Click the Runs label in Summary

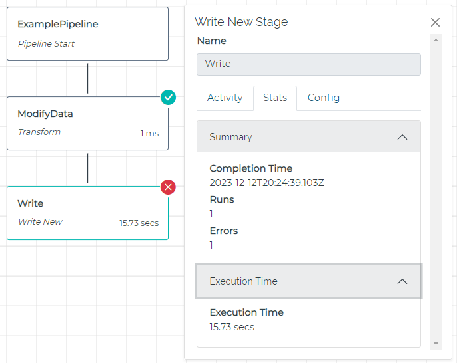pyautogui.click(x=222, y=200)
